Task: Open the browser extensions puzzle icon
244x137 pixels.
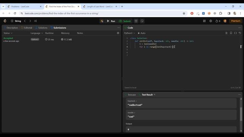Action: tap(220, 13)
